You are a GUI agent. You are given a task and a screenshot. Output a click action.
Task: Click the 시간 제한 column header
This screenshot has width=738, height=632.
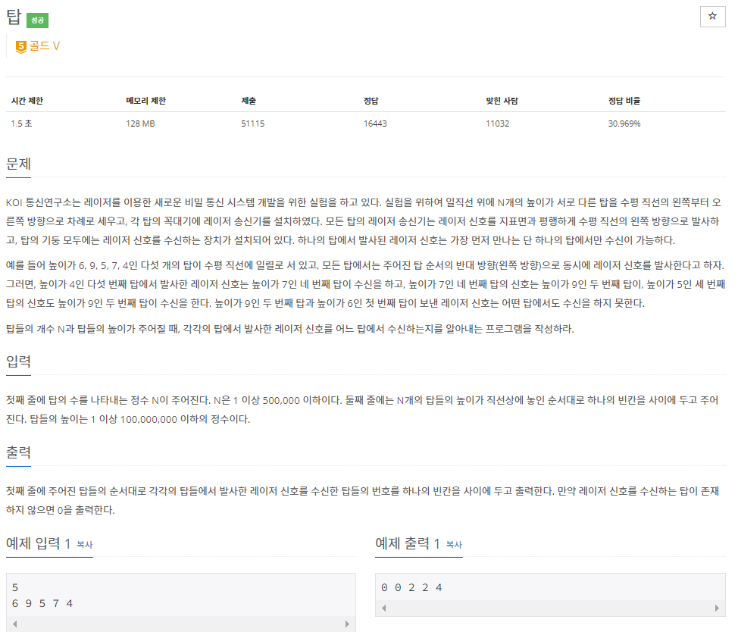[27, 101]
